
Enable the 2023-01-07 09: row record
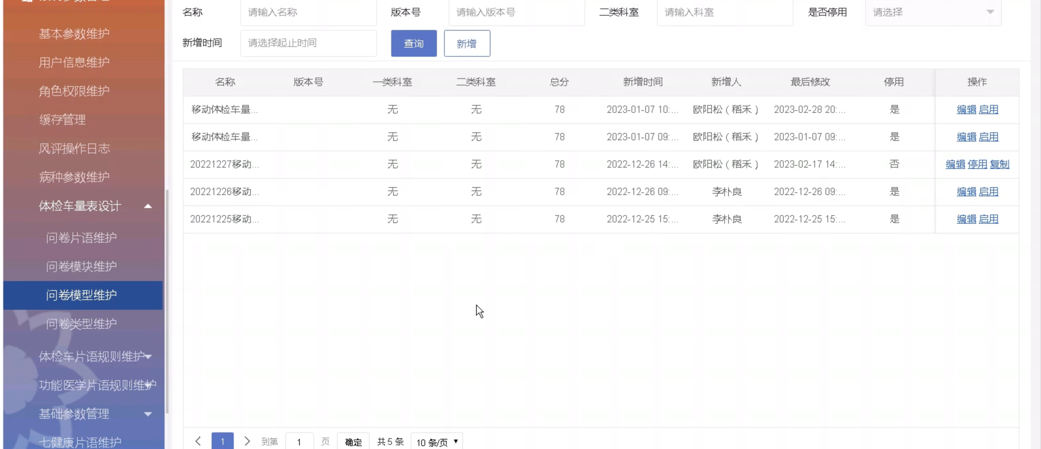click(988, 137)
